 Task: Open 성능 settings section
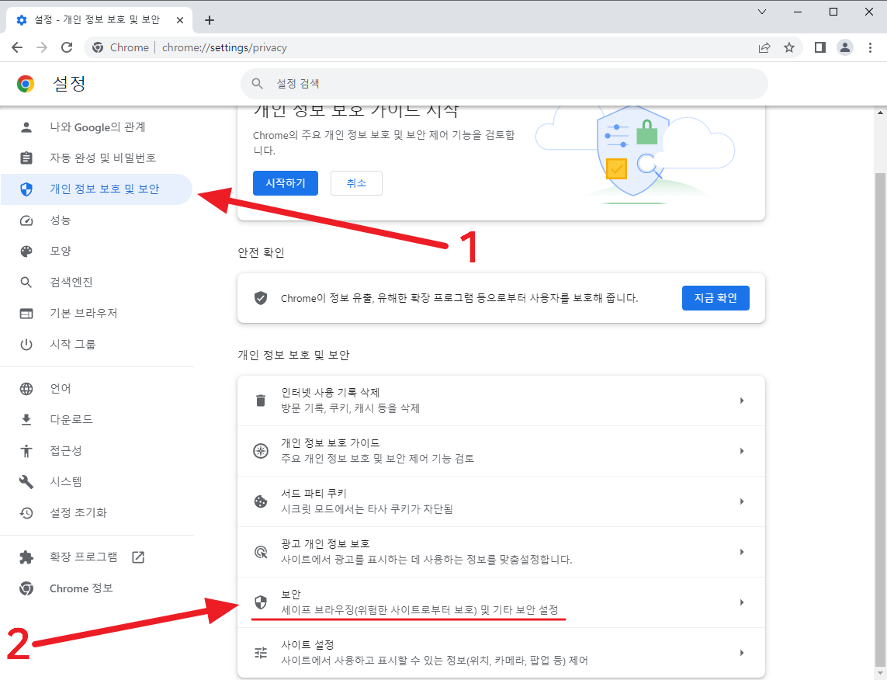(x=97, y=220)
